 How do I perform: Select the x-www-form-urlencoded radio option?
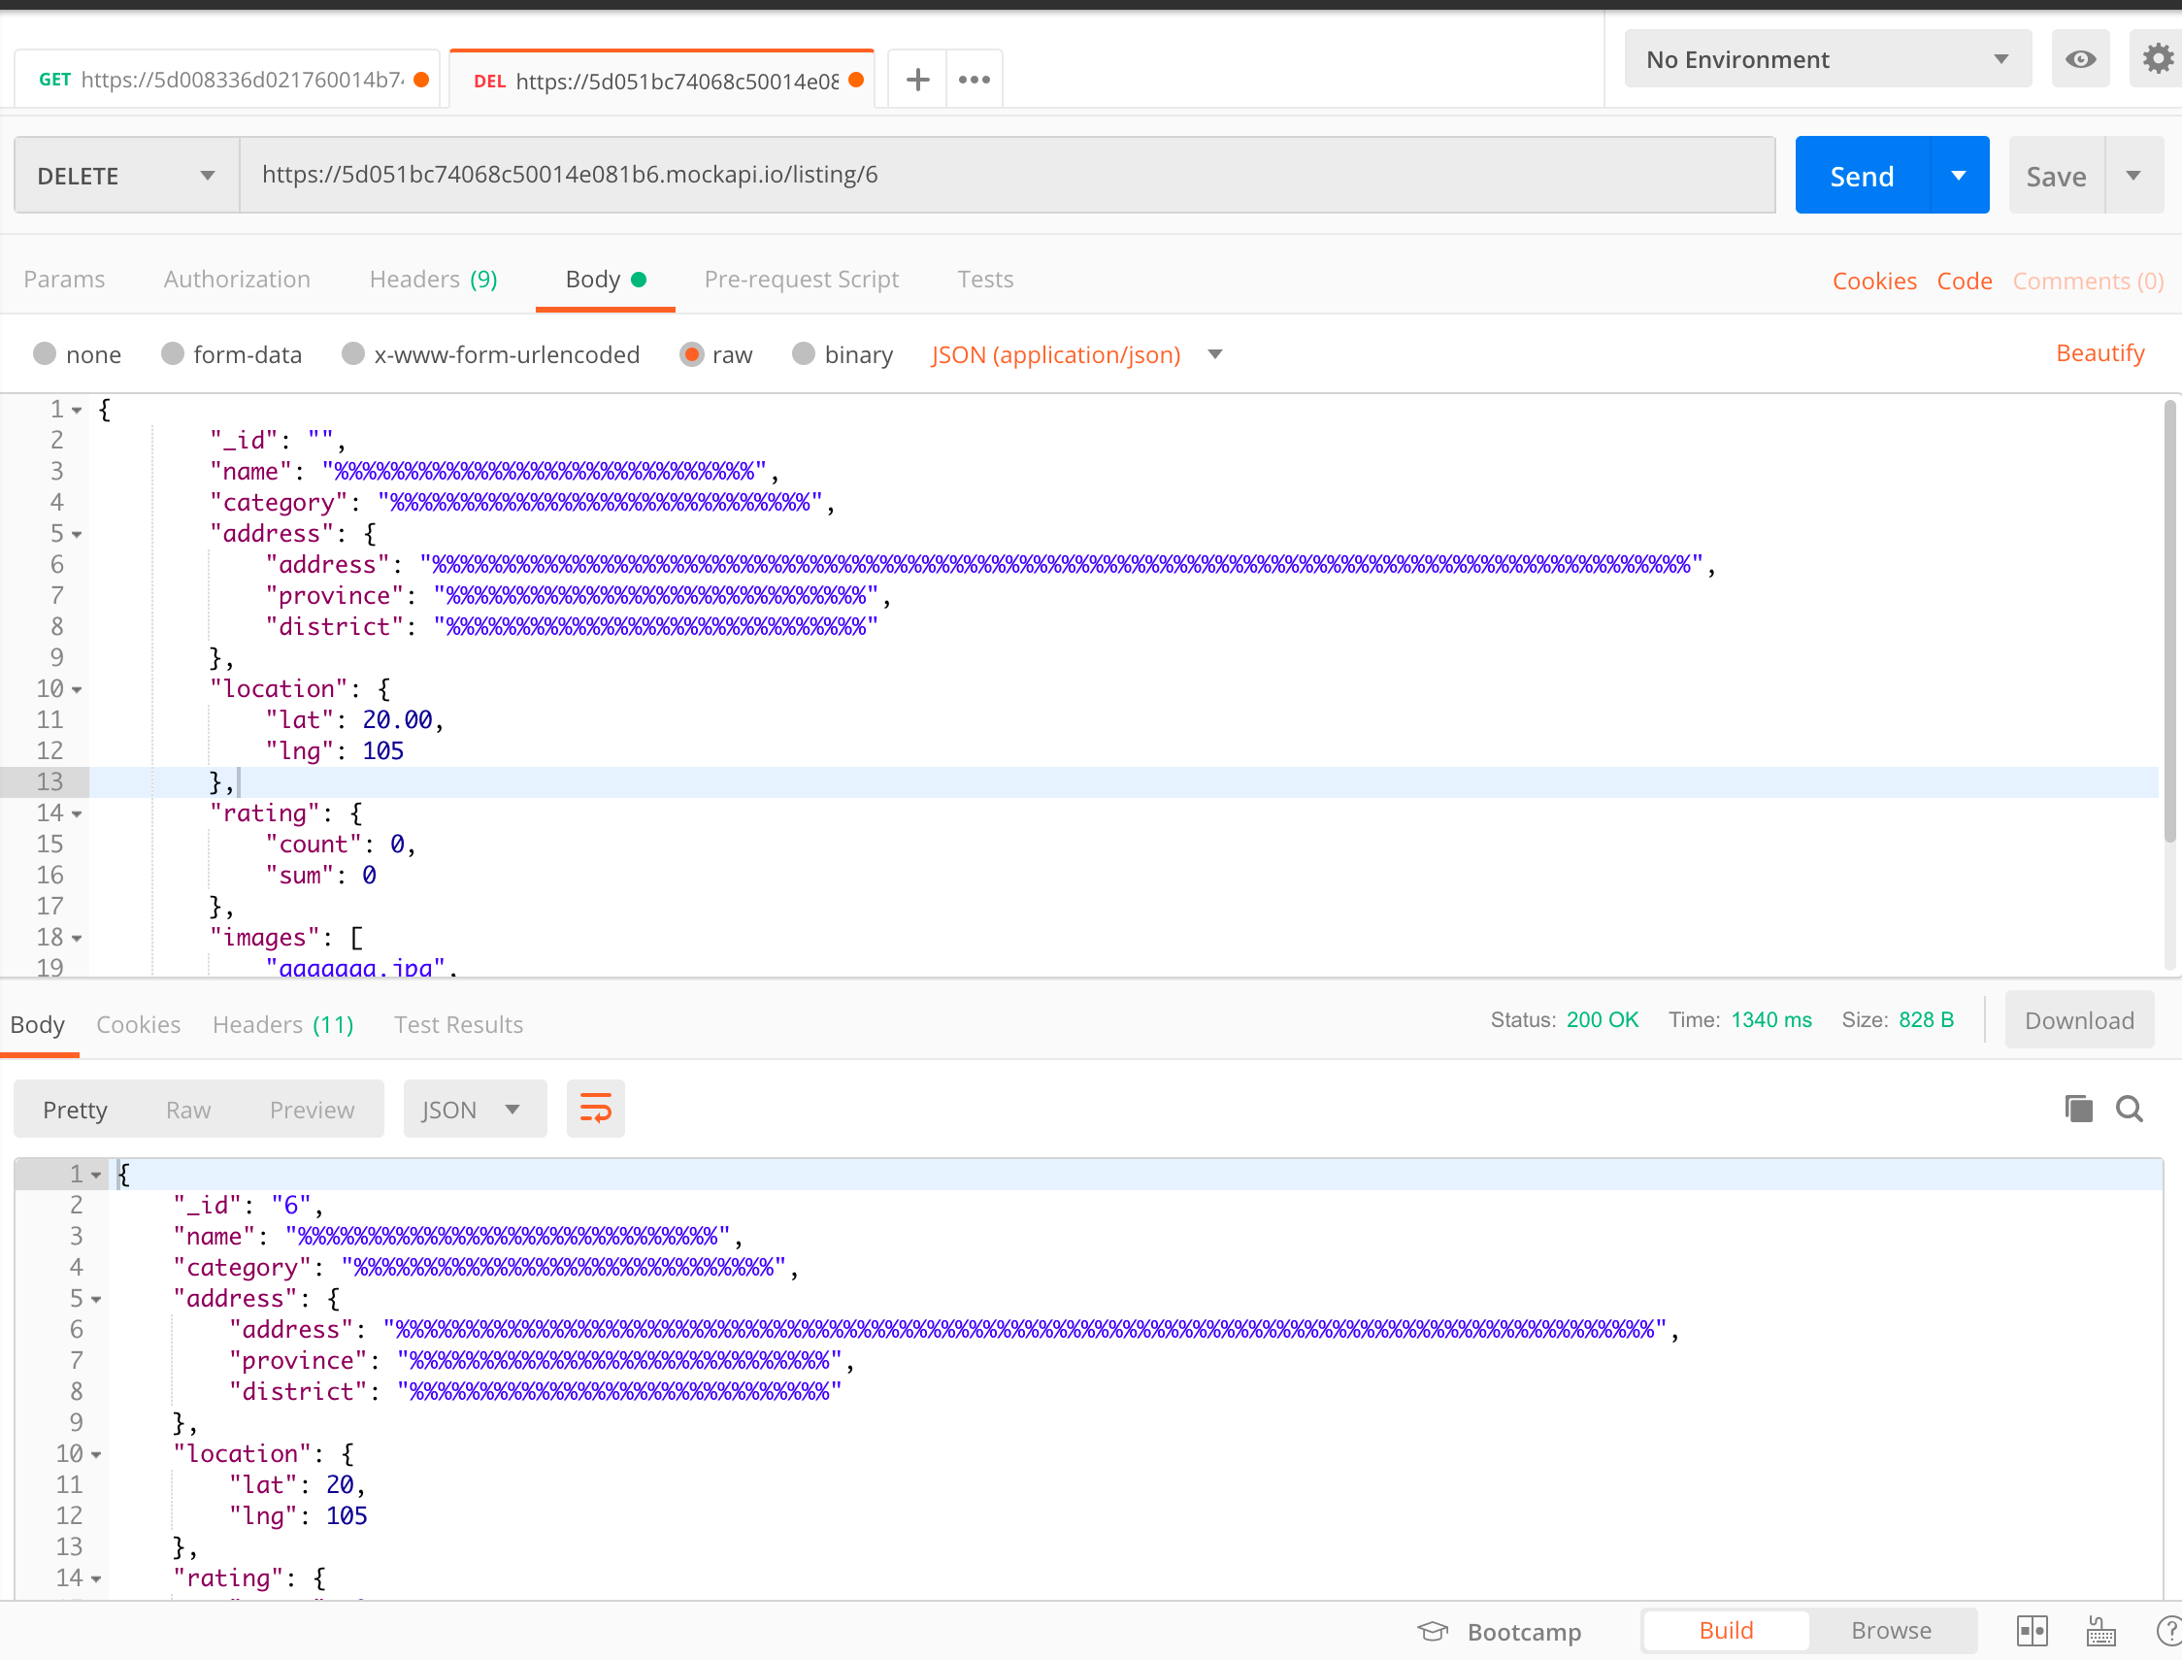[352, 353]
